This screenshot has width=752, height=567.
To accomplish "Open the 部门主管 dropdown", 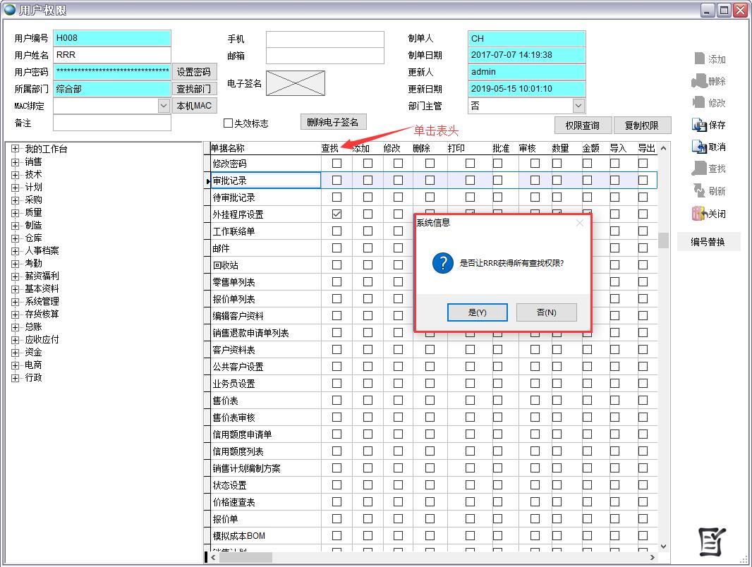I will (x=578, y=106).
